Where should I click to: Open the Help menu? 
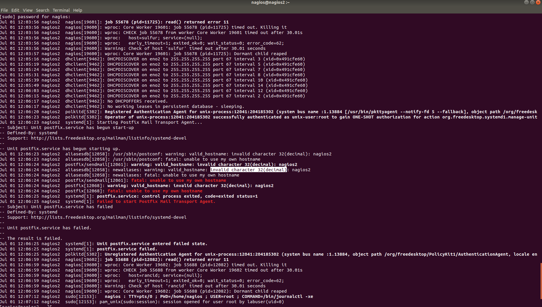click(77, 10)
